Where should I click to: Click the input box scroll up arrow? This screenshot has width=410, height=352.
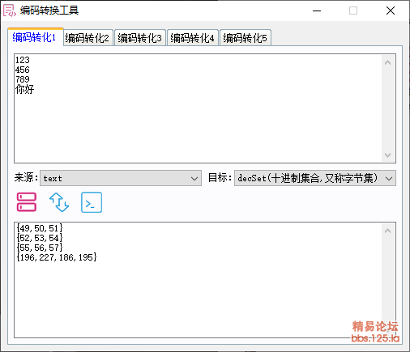388,62
